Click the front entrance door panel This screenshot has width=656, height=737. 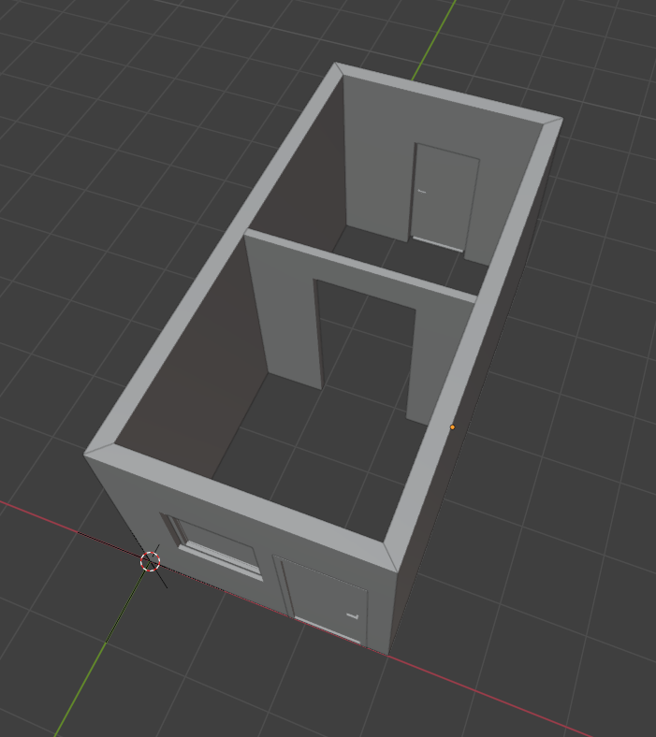point(323,597)
